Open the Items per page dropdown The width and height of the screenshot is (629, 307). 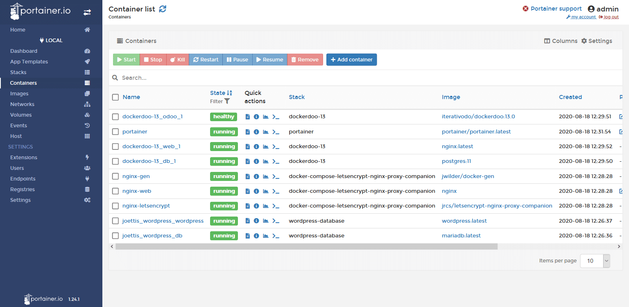(x=595, y=261)
